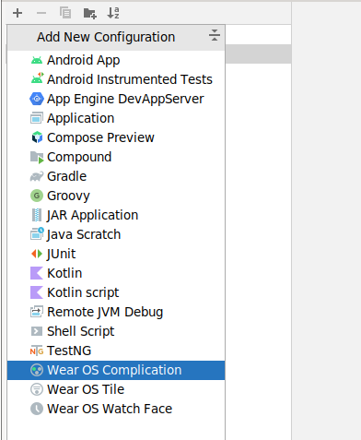Select Wear OS Watch Face entry
Image resolution: width=361 pixels, height=440 pixels.
(116, 409)
